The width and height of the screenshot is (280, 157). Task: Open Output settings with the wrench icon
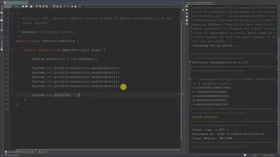click(187, 24)
